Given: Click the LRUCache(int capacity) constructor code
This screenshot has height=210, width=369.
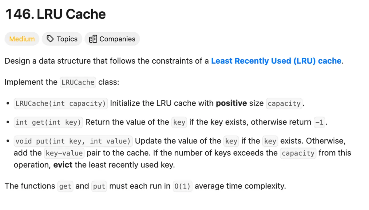Looking at the screenshot, I should (61, 104).
